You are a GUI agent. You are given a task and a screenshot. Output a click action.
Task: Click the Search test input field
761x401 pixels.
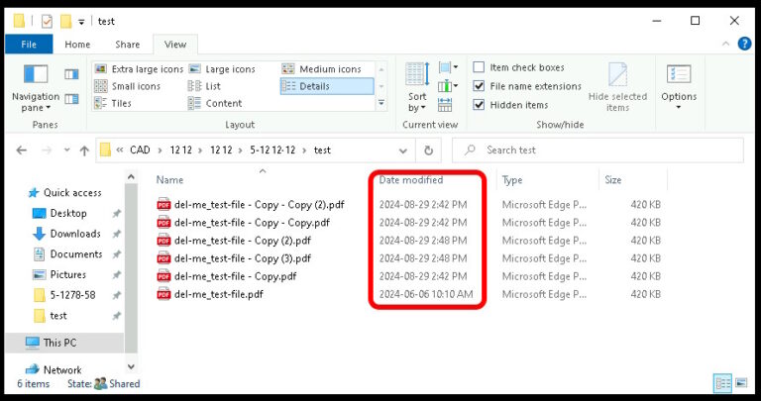click(x=604, y=150)
